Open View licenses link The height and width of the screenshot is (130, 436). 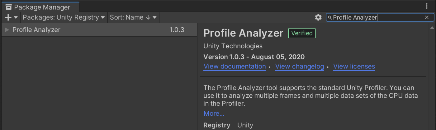(x=354, y=66)
